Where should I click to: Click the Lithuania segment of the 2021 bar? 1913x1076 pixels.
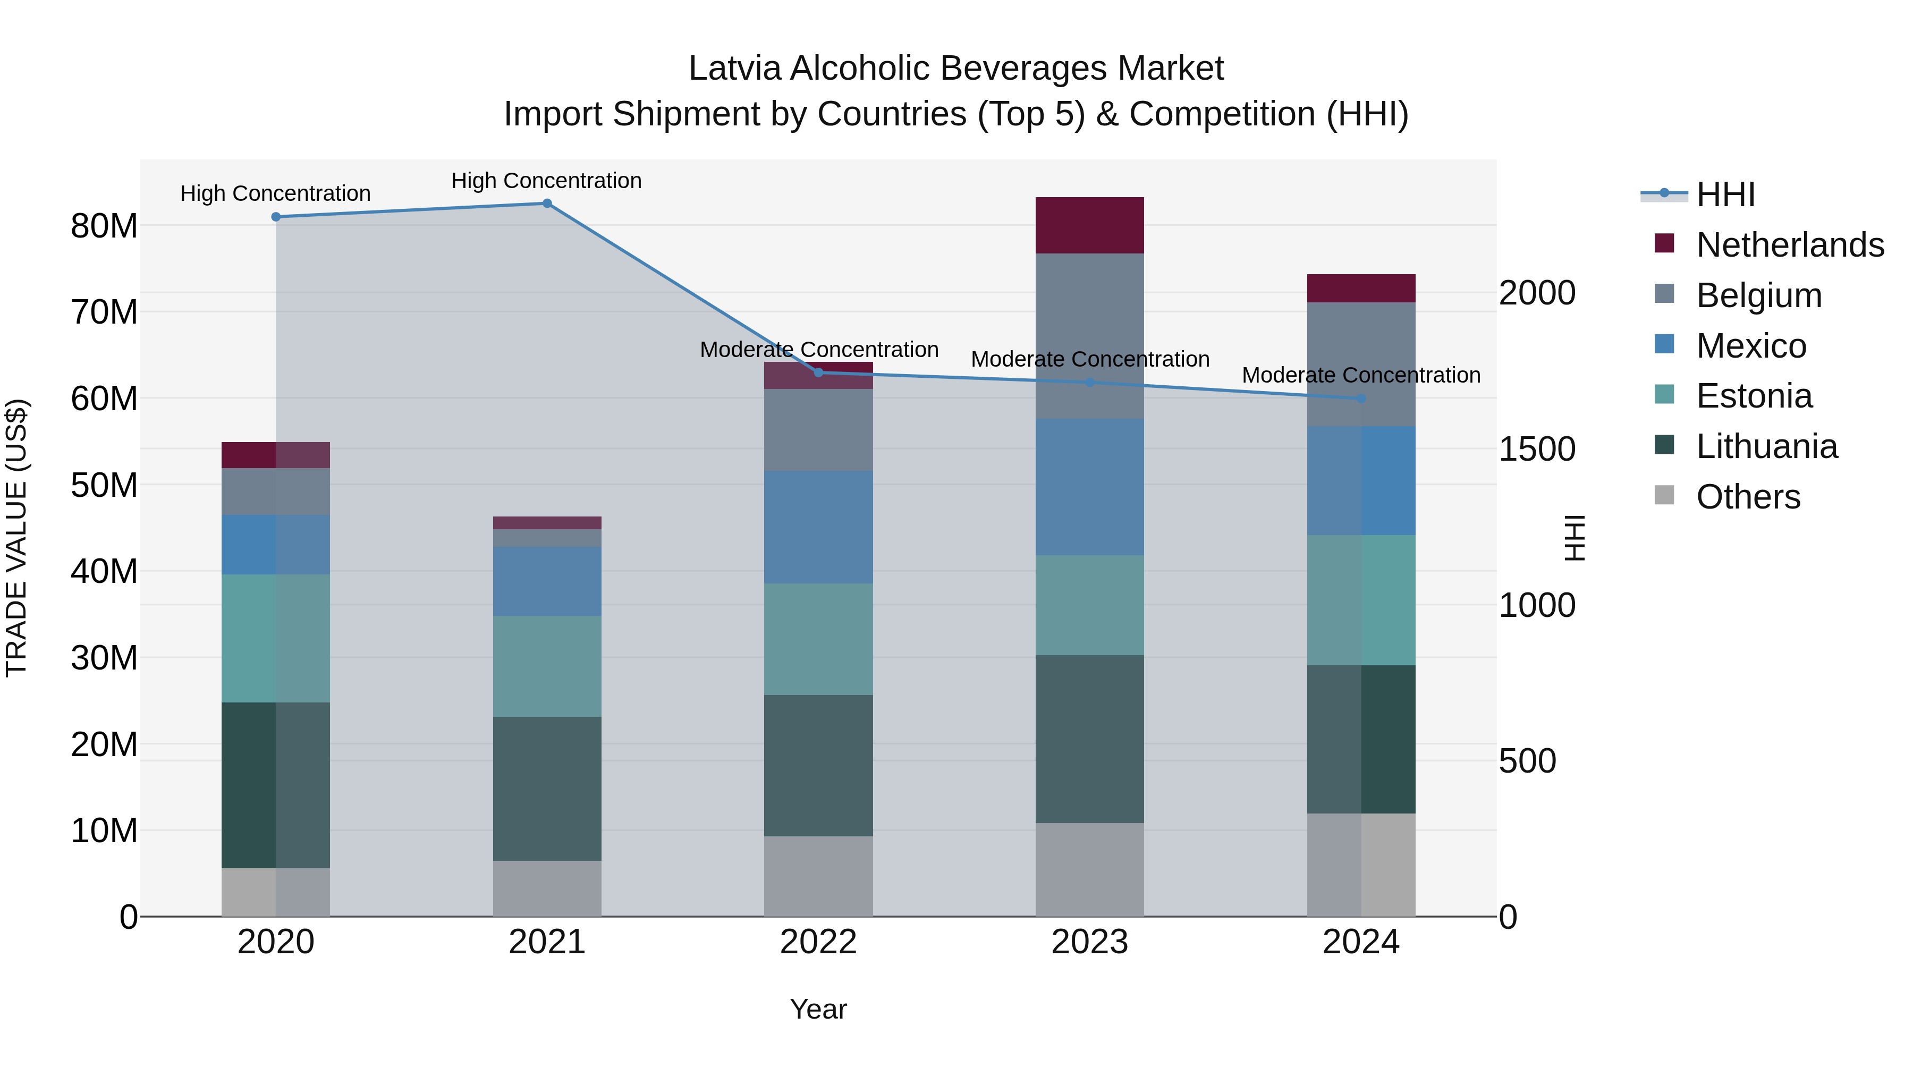coord(547,789)
